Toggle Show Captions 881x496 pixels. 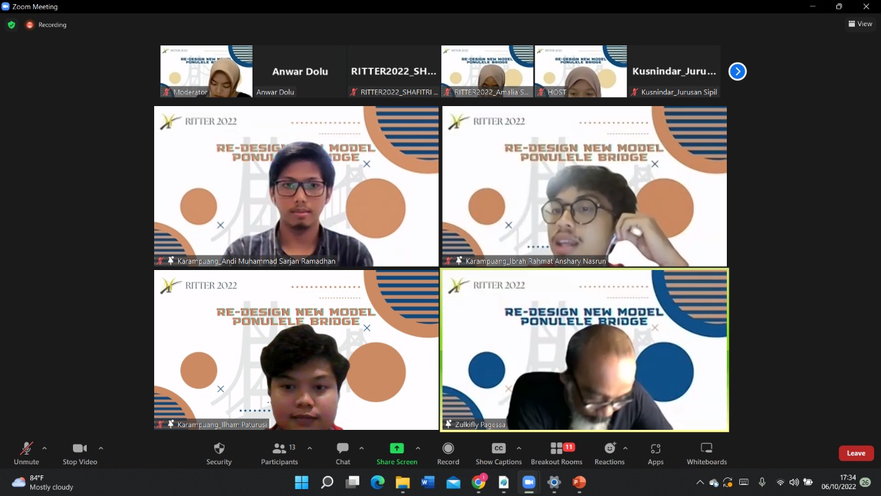(498, 453)
